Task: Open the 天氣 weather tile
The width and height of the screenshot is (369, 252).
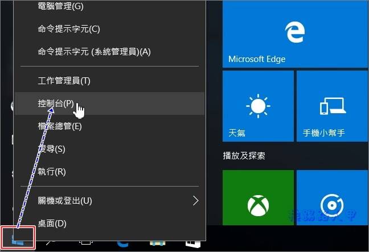Action: (258, 106)
